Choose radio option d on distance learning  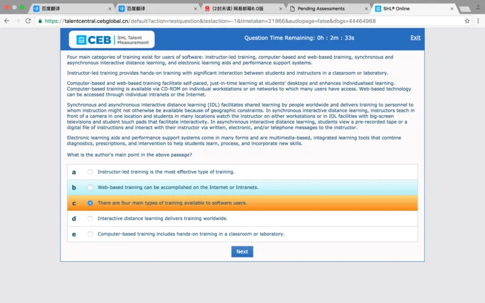point(90,219)
